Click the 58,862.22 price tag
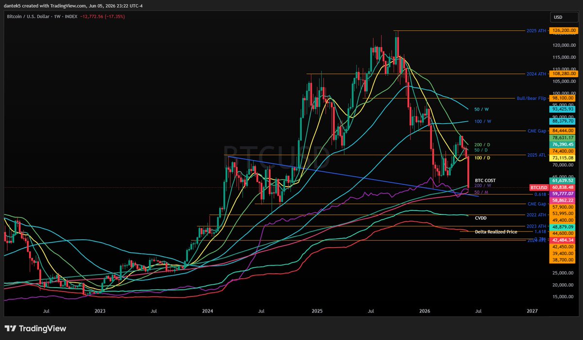The height and width of the screenshot is (340, 583). point(563,200)
